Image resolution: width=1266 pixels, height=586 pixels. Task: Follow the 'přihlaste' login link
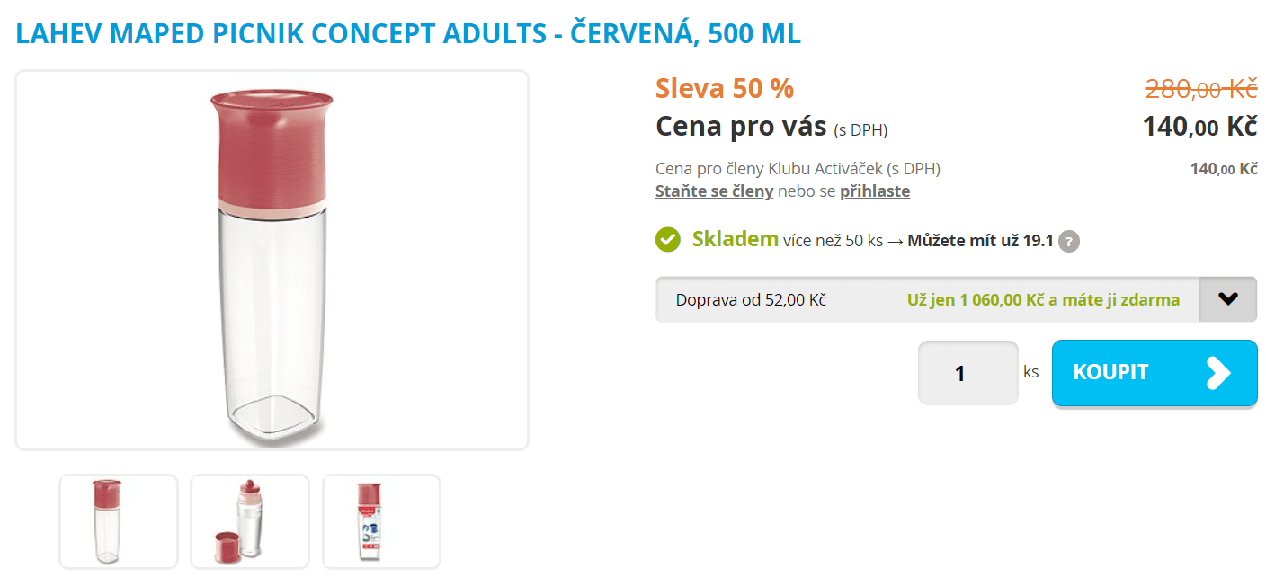pyautogui.click(x=875, y=191)
